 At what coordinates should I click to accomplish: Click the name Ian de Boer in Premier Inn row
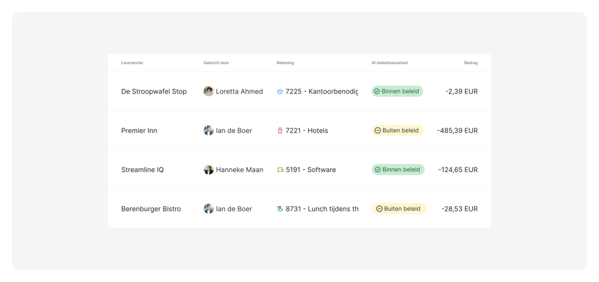pos(234,130)
